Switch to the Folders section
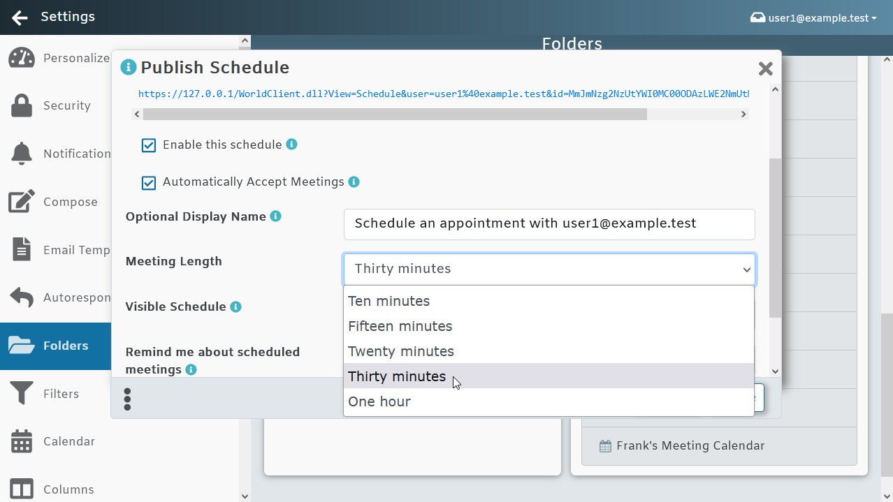This screenshot has width=893, height=502. (55, 346)
